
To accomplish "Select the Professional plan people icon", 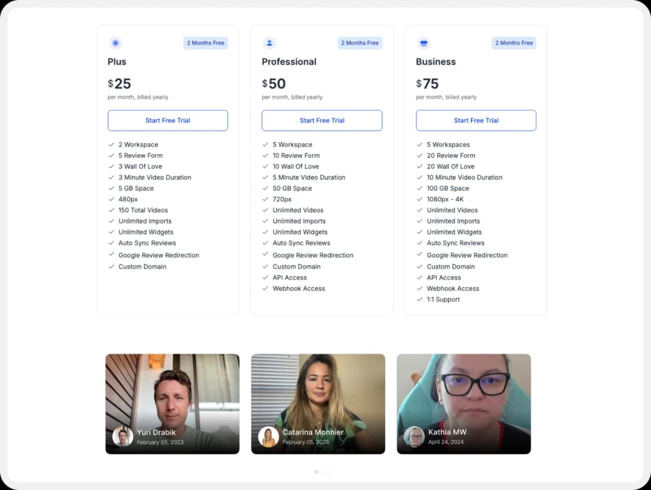I will [269, 43].
